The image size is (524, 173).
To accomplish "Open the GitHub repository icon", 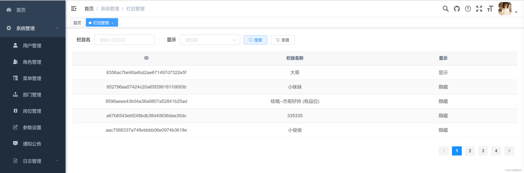I will point(457,9).
